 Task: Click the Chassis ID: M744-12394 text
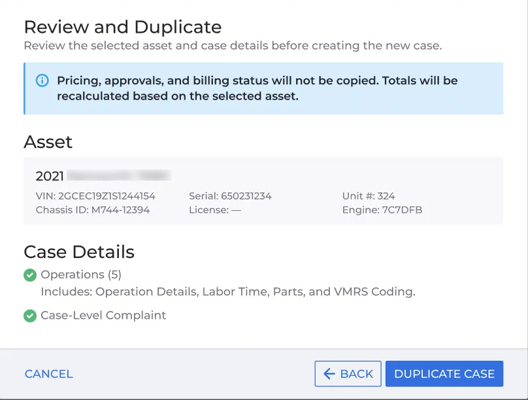[93, 209]
